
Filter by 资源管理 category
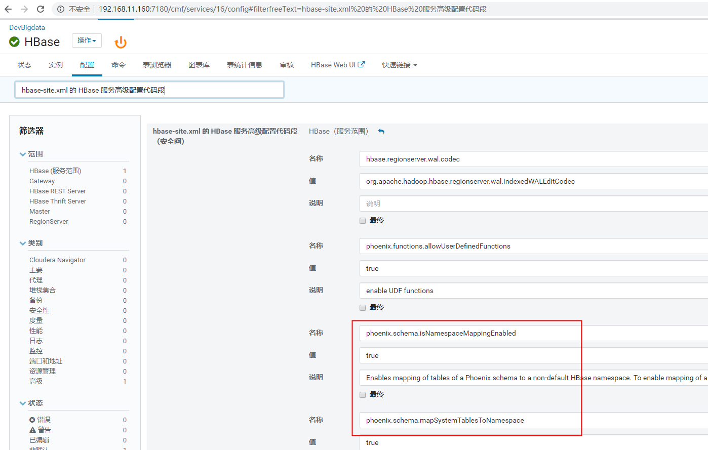click(x=43, y=371)
